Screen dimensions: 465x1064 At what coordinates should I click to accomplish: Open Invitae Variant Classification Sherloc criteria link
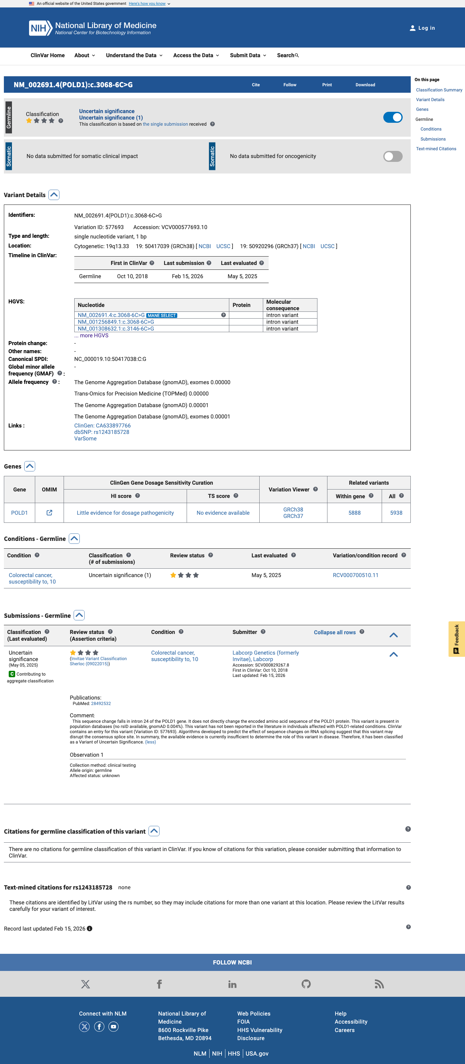(x=98, y=661)
